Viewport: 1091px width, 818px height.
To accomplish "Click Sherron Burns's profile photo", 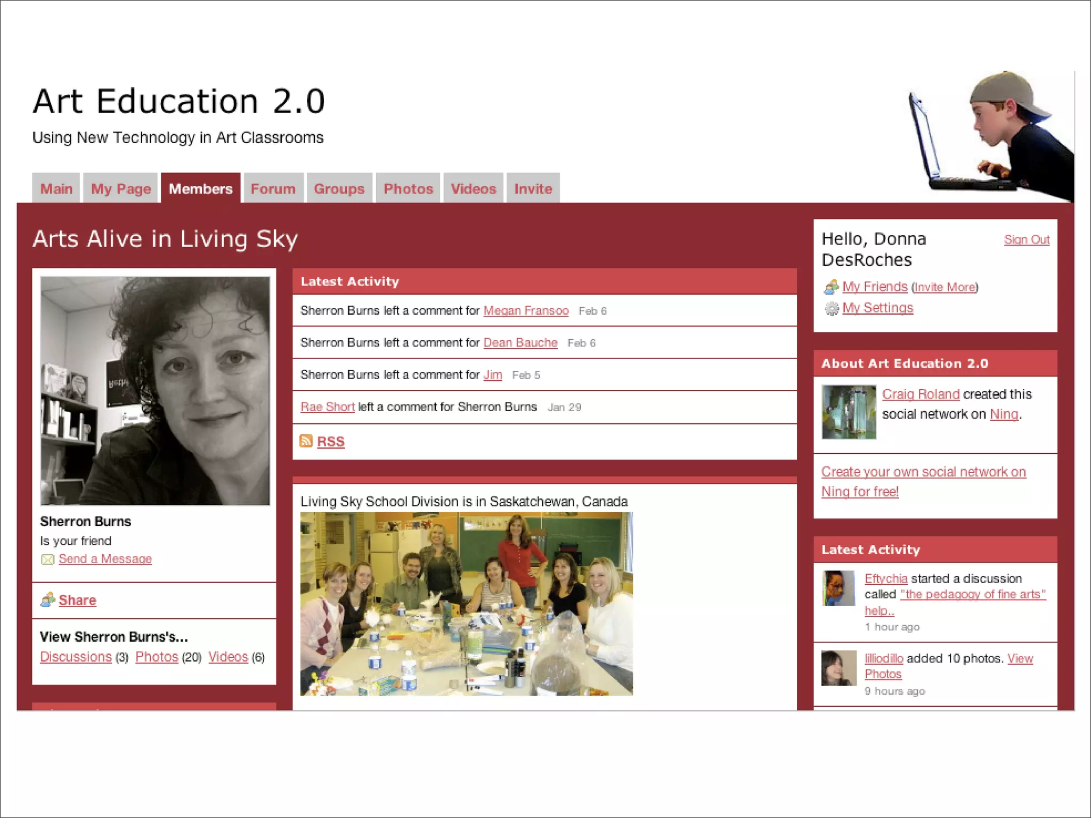I will (x=155, y=390).
